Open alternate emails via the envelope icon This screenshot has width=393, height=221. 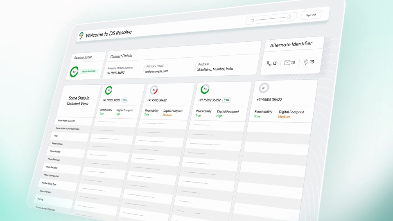point(287,63)
